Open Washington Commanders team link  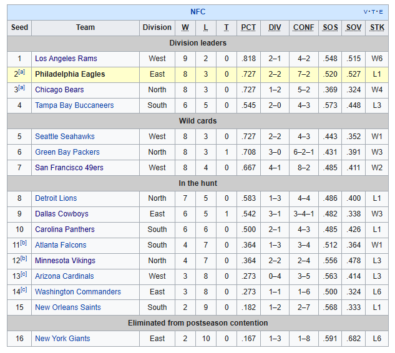pos(78,292)
